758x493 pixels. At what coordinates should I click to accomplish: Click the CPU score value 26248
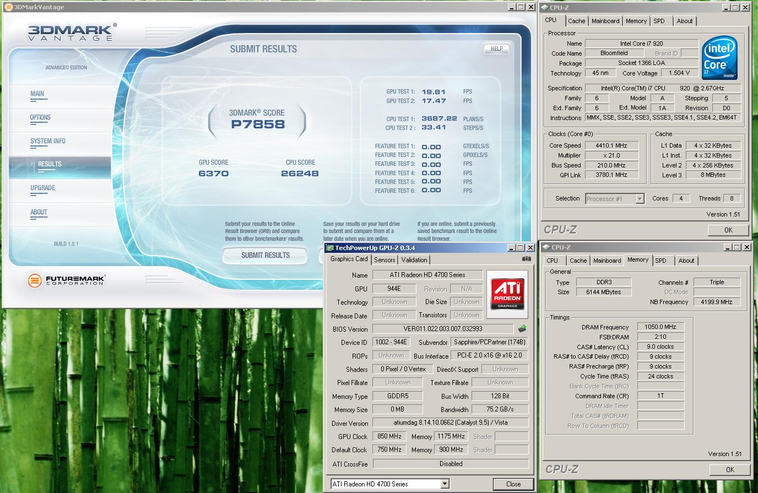[x=300, y=174]
